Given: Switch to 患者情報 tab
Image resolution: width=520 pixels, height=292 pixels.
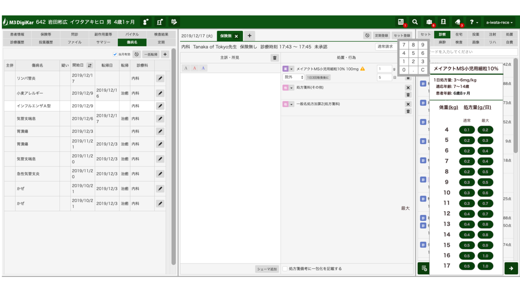Looking at the screenshot, I should coord(17,34).
